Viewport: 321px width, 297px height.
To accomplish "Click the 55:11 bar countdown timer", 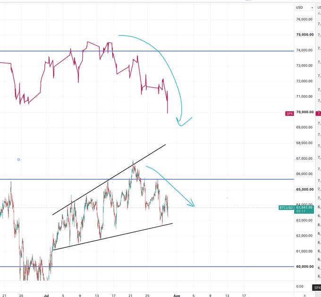I will coord(301,211).
